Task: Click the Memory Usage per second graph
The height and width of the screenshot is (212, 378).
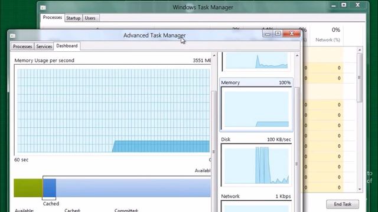Action: [x=113, y=111]
